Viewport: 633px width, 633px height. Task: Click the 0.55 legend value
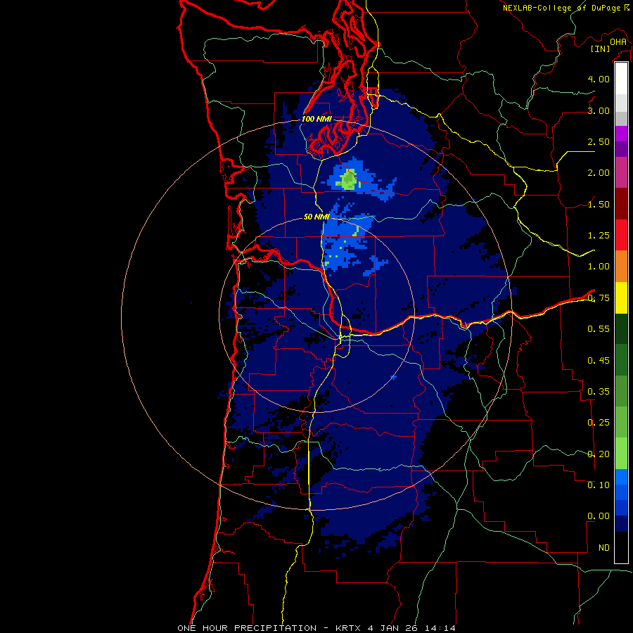(599, 329)
